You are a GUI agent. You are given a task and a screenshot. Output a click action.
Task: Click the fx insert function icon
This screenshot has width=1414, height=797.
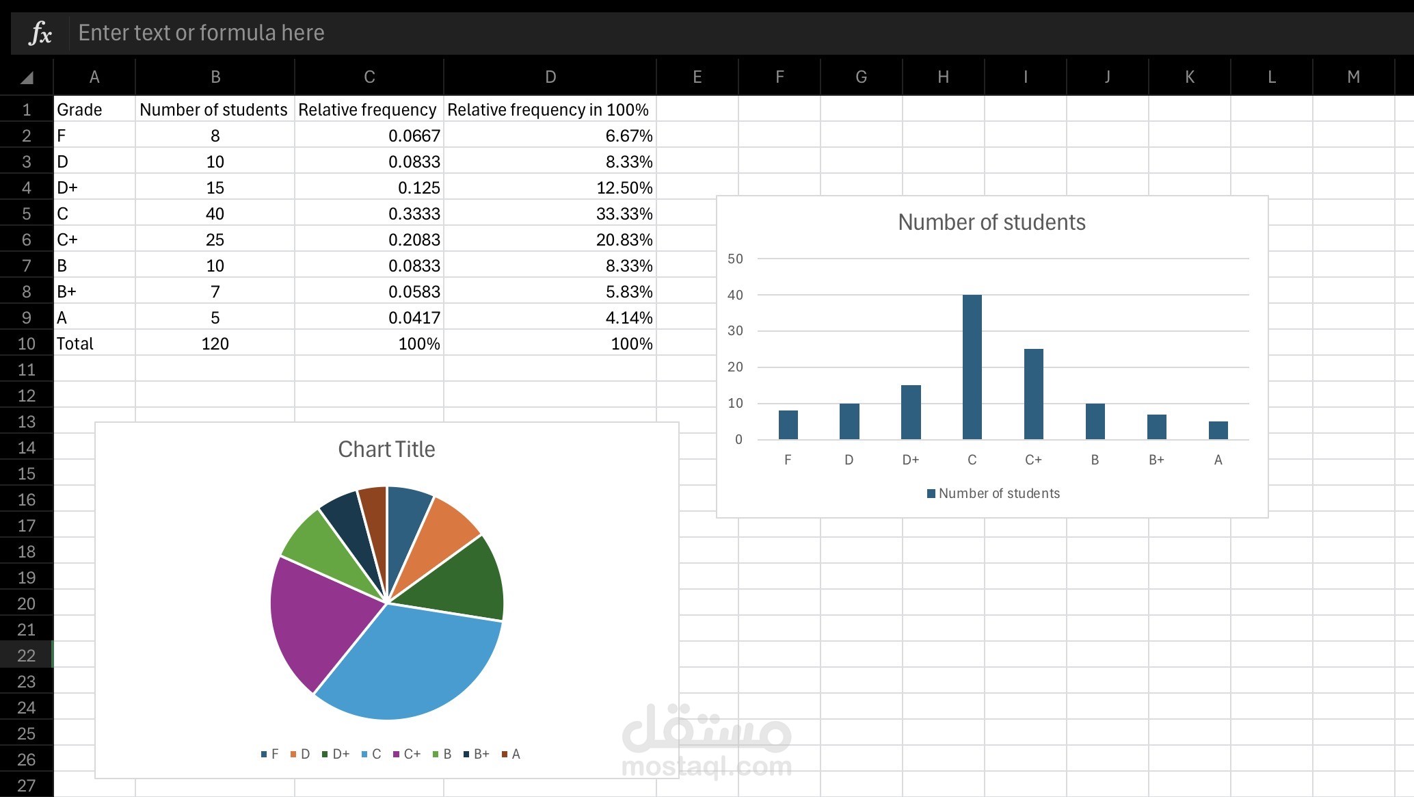click(40, 33)
